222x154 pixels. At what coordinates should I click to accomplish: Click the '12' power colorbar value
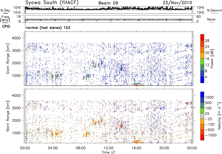207,65
